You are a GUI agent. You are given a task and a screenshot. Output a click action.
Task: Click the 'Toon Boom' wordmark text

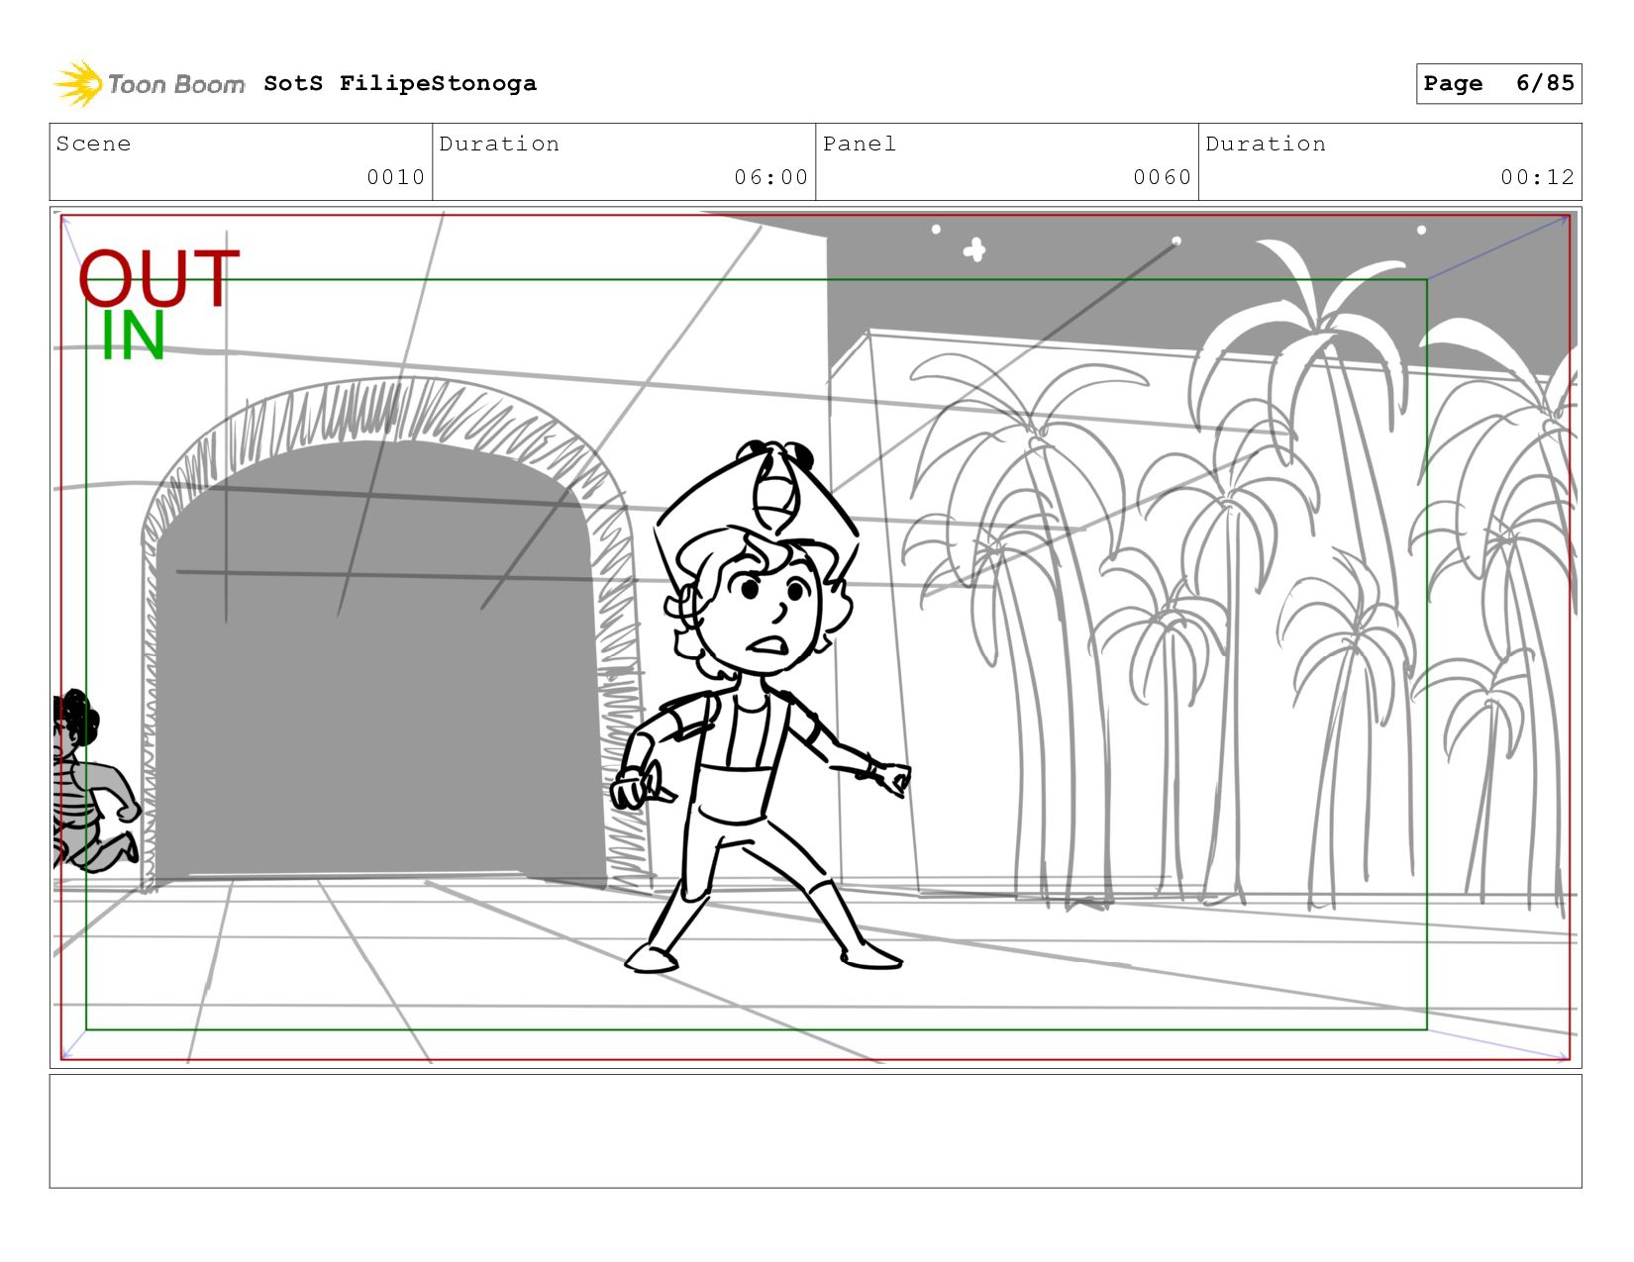[x=175, y=84]
